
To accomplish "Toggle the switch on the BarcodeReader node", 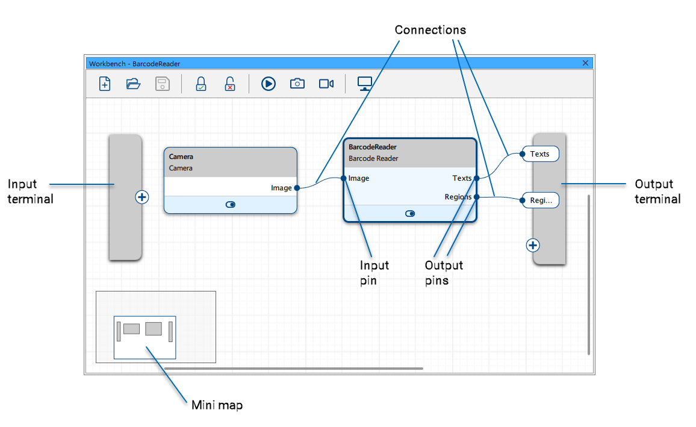I will [410, 213].
